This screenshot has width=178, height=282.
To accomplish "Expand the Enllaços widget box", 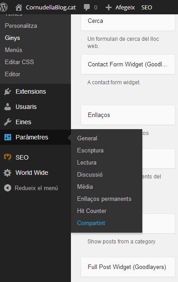I will click(x=128, y=115).
